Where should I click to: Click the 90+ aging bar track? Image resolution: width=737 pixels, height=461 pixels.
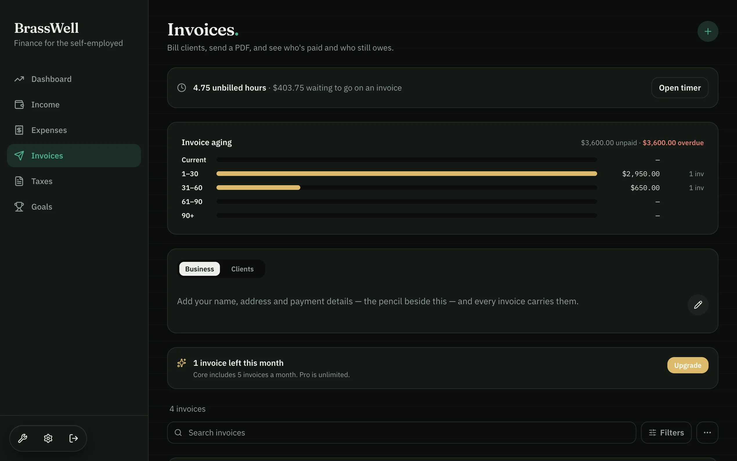point(407,216)
